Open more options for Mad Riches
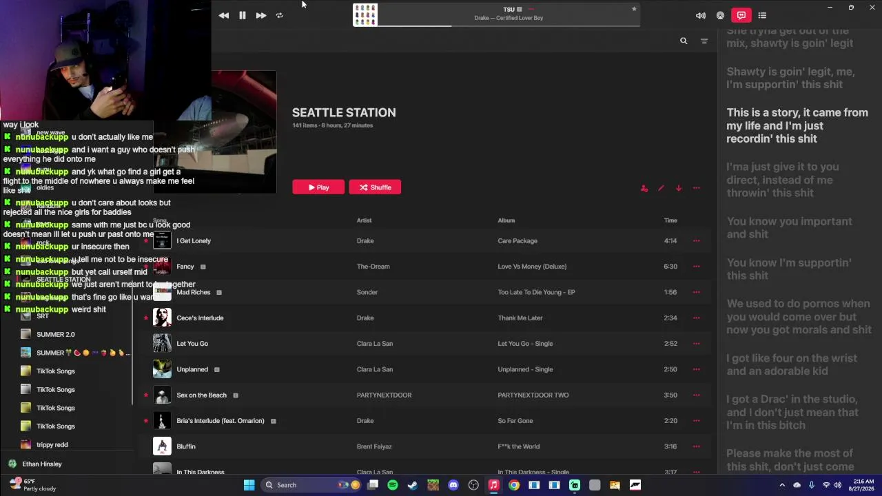 pos(697,292)
